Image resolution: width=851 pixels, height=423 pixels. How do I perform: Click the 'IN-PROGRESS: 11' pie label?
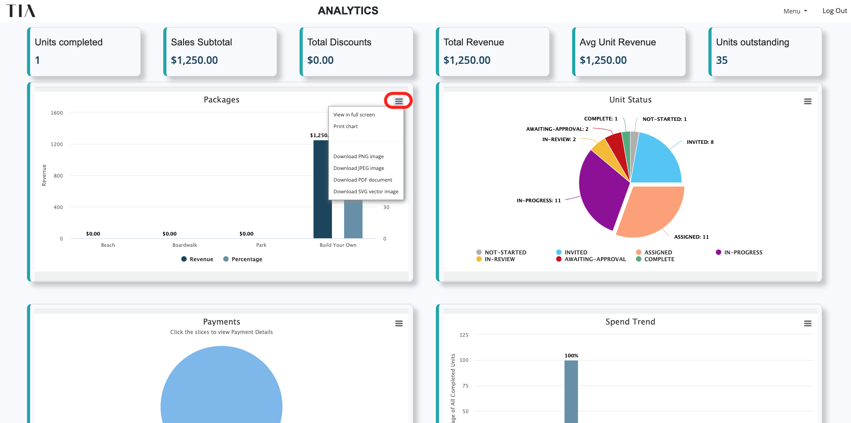(x=538, y=200)
